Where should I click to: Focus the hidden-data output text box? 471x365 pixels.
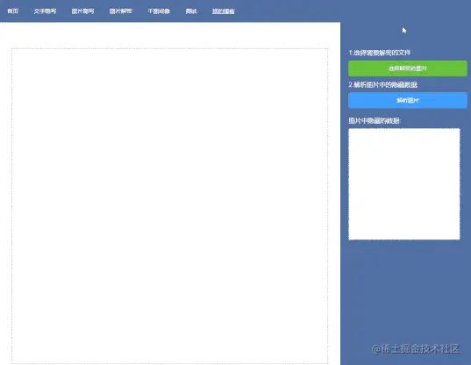pos(404,184)
